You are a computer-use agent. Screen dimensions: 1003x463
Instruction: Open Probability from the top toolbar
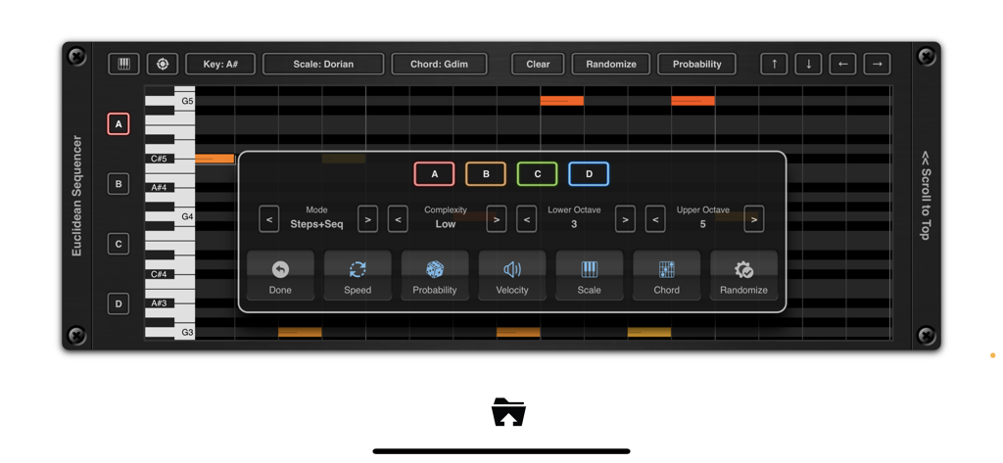click(696, 64)
